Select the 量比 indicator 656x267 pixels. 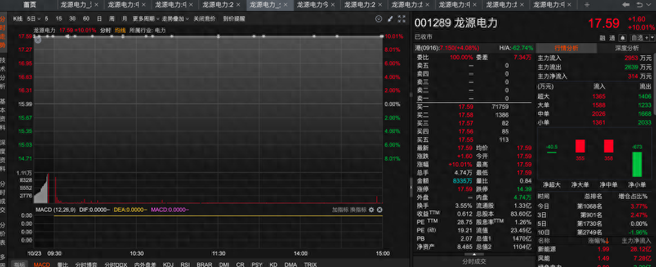63,264
